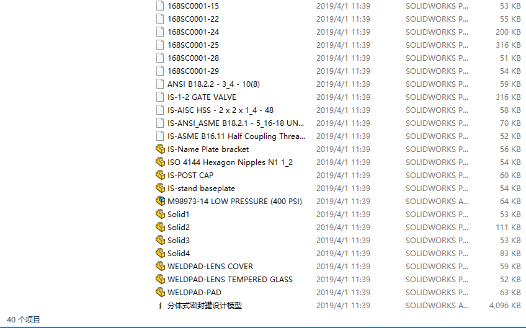Click the icon of ANSI B18.2.2 file
The image size is (526, 328).
tap(160, 84)
